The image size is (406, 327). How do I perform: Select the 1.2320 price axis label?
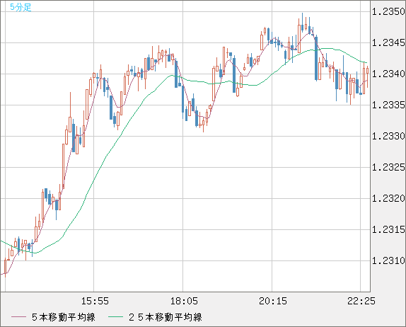[x=388, y=198]
